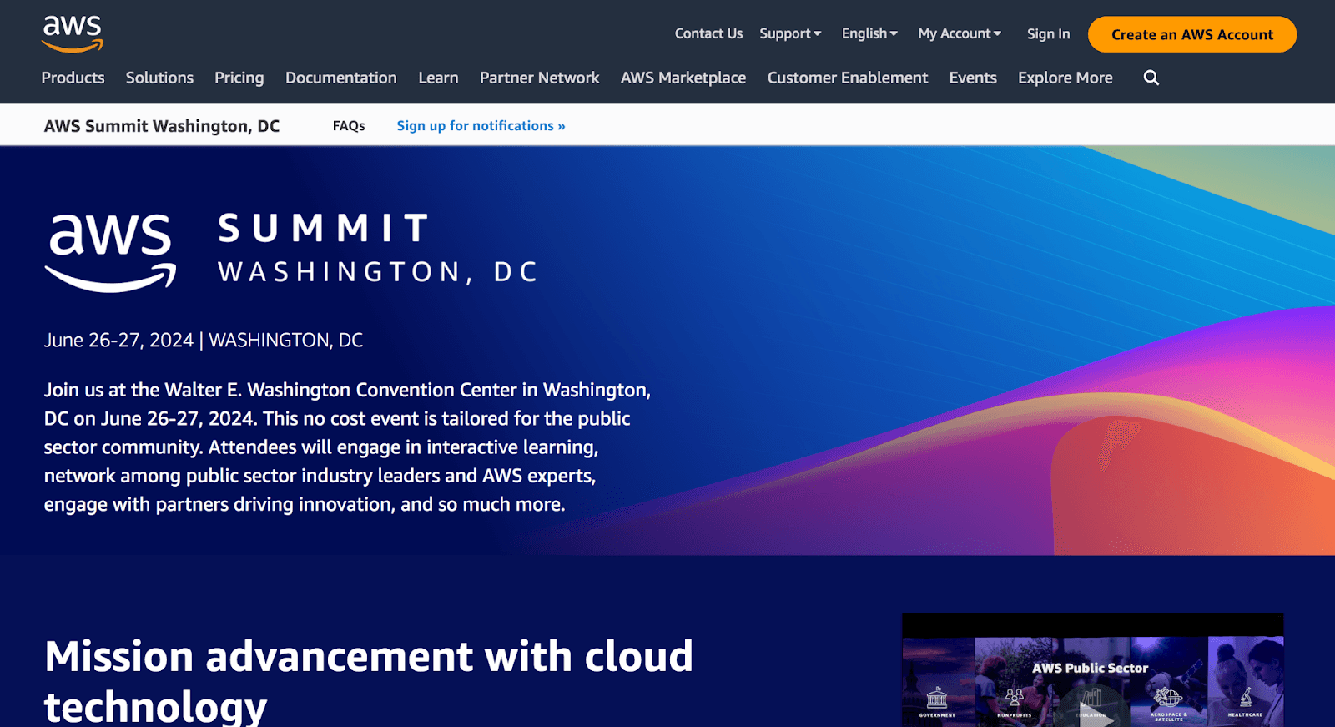Click the AWS Summit Washington, DC page title
The image size is (1335, 727).
point(162,126)
